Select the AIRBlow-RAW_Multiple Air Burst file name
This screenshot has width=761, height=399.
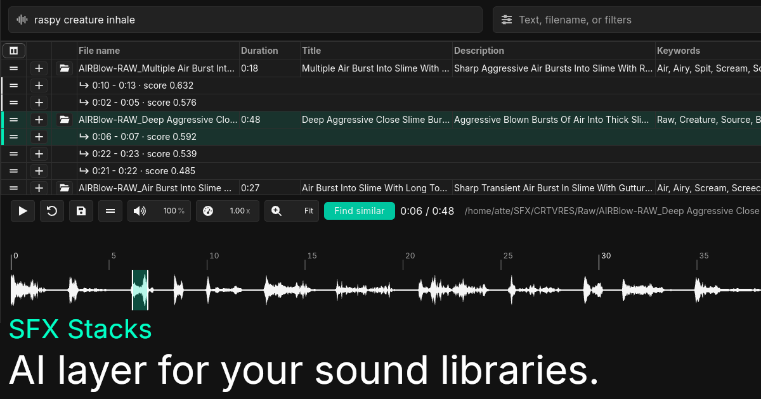(x=157, y=68)
